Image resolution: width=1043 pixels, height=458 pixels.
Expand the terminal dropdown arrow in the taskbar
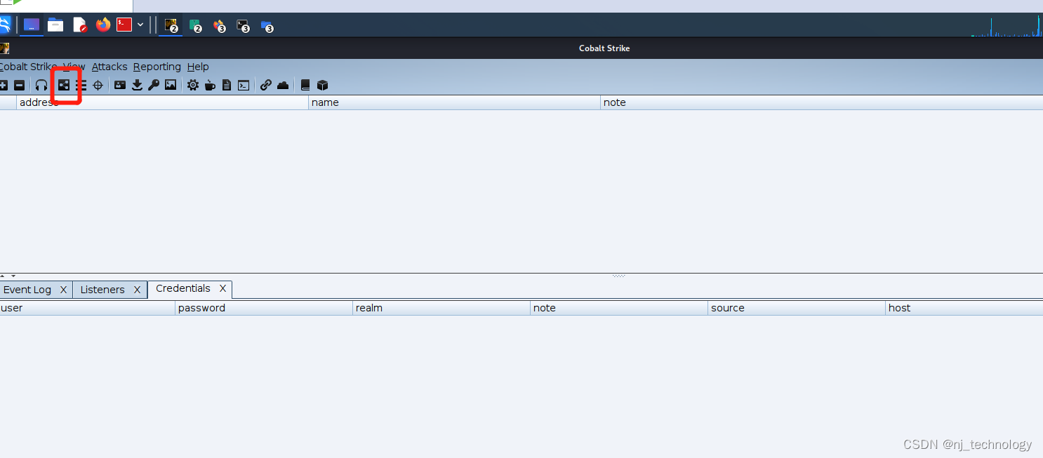click(x=140, y=25)
